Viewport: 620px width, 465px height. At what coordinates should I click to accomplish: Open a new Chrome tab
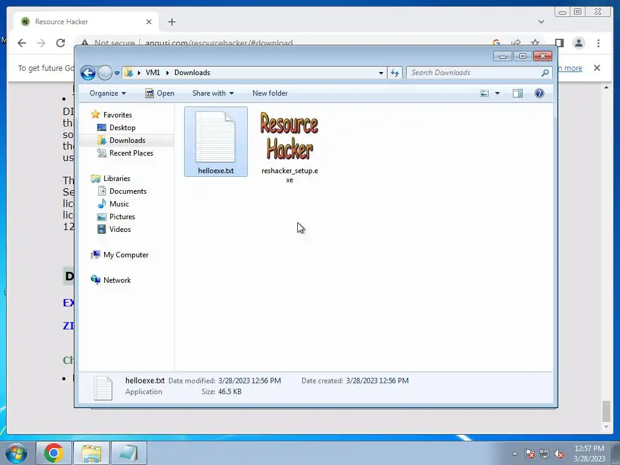coord(171,22)
